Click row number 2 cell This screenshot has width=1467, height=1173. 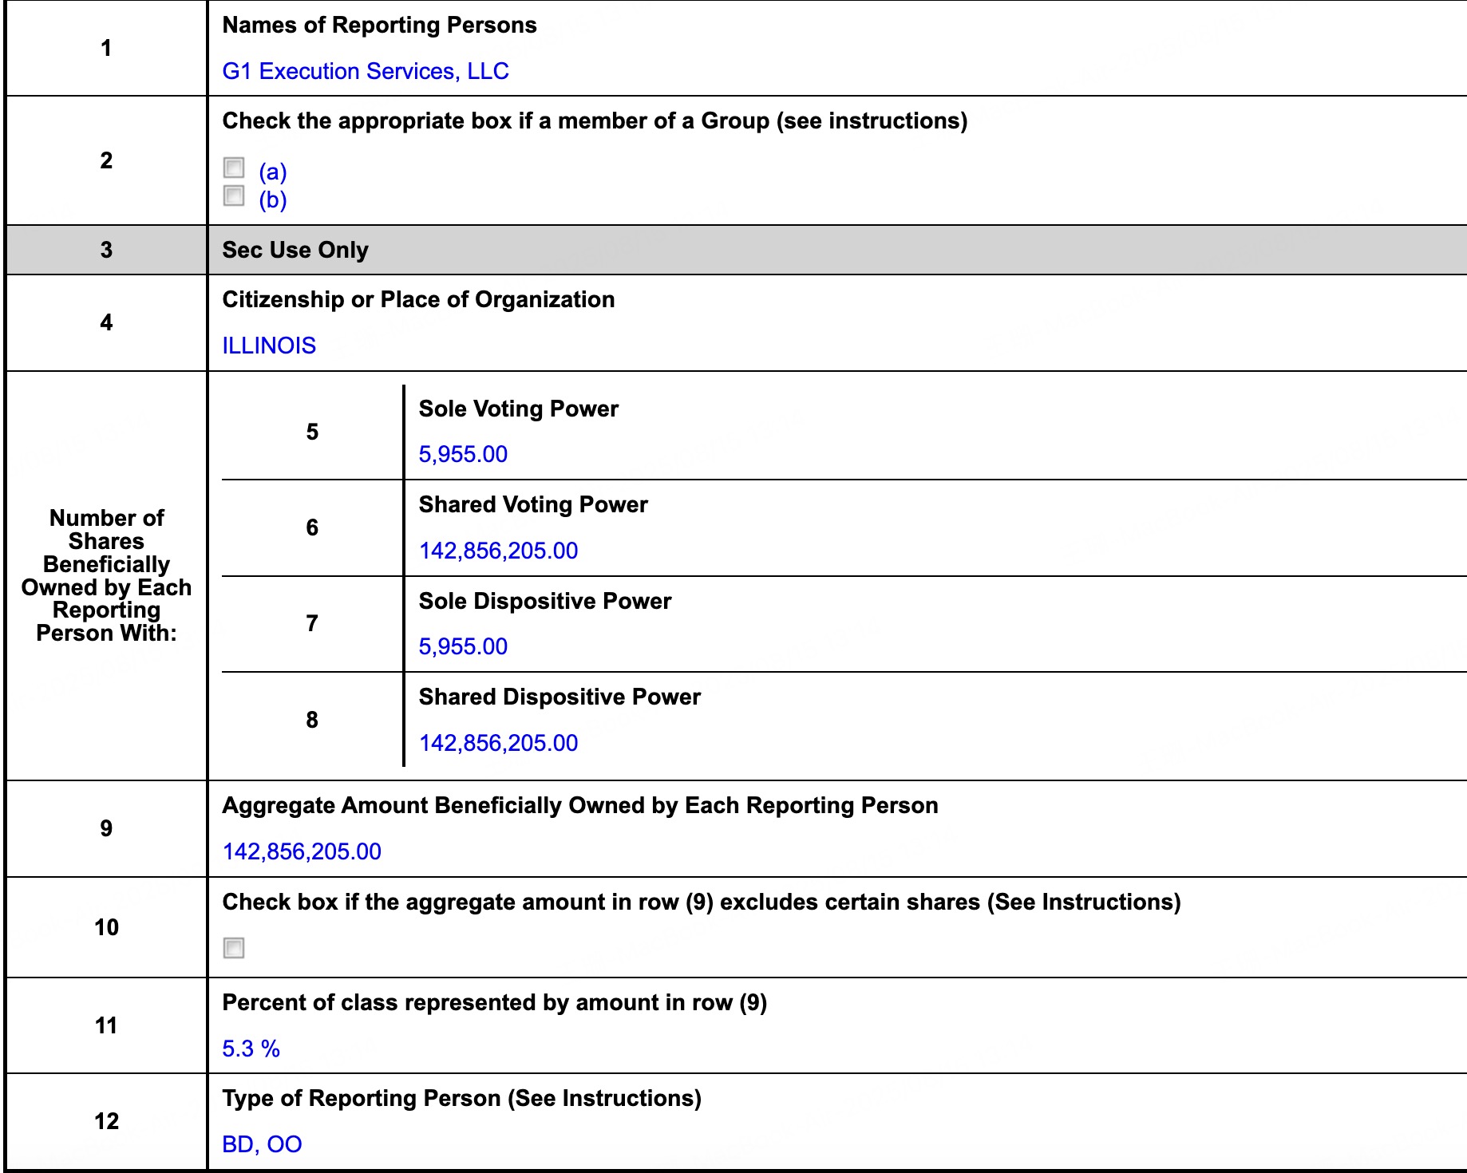point(106,160)
